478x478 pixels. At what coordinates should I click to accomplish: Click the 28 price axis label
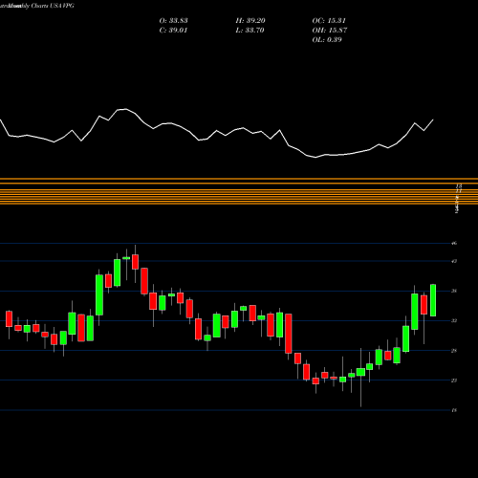pyautogui.click(x=454, y=351)
